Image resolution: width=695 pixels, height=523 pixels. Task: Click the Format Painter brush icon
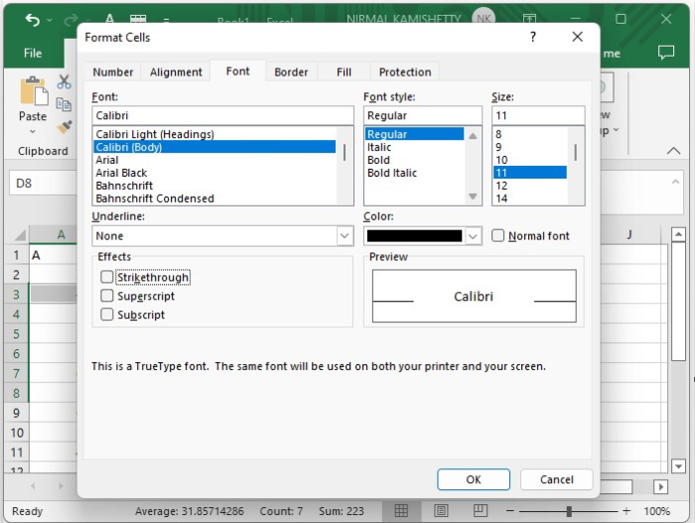pos(65,127)
